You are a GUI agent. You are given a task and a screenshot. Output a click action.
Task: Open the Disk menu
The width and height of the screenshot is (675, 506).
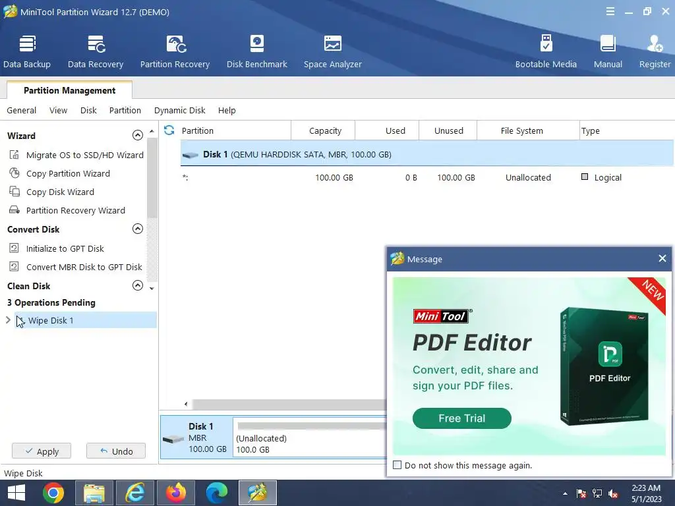click(88, 110)
